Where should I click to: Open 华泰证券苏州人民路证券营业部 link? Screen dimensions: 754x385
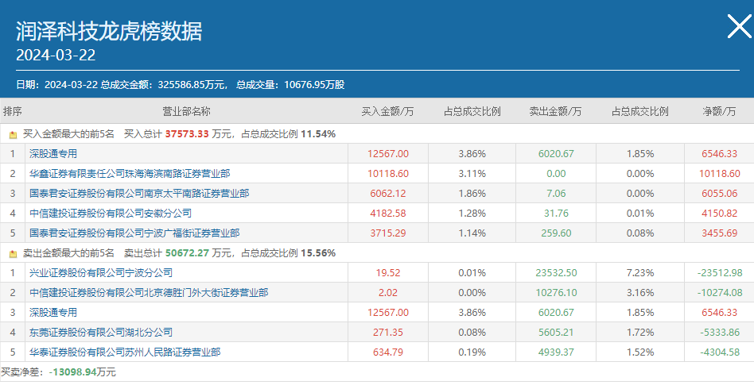(125, 352)
